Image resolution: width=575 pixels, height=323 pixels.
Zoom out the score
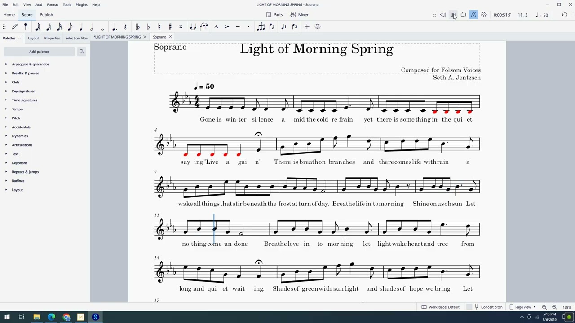point(544,307)
